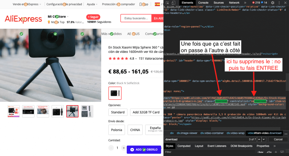Follow the store with + Seguir

pyautogui.click(x=93, y=17)
